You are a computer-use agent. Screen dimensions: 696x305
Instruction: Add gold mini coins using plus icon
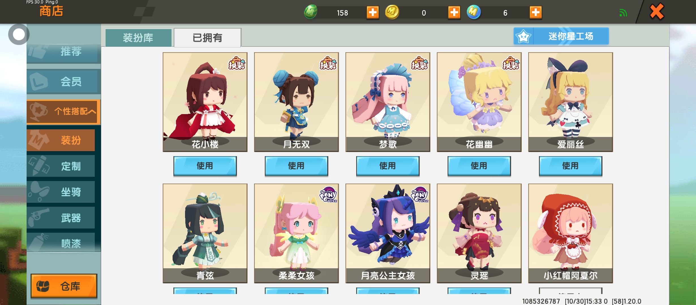[x=454, y=12]
